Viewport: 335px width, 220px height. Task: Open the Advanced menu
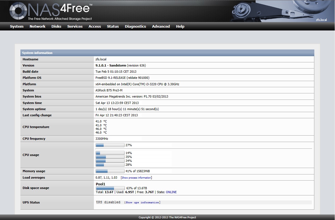click(x=161, y=27)
